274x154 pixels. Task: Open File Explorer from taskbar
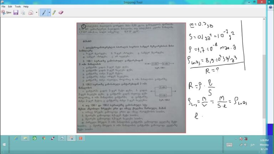pos(25,138)
